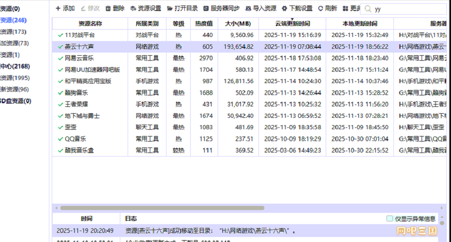Click green checkmark of 歪歪 row
The height and width of the screenshot is (242, 451).
point(60,127)
